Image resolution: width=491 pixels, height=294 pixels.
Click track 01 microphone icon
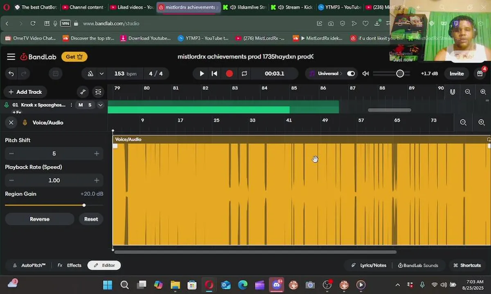click(x=7, y=105)
